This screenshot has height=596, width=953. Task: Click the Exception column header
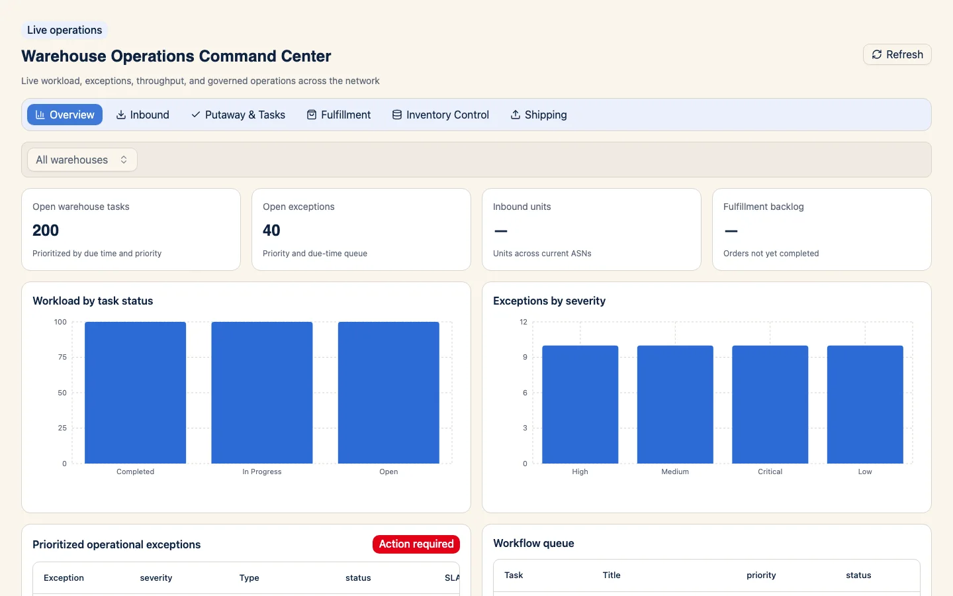(x=64, y=578)
